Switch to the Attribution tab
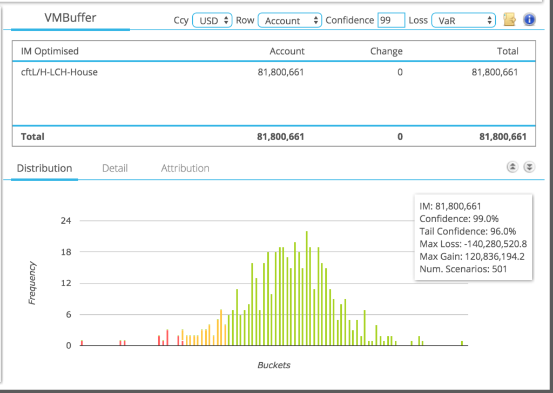The height and width of the screenshot is (393, 553). pyautogui.click(x=185, y=168)
